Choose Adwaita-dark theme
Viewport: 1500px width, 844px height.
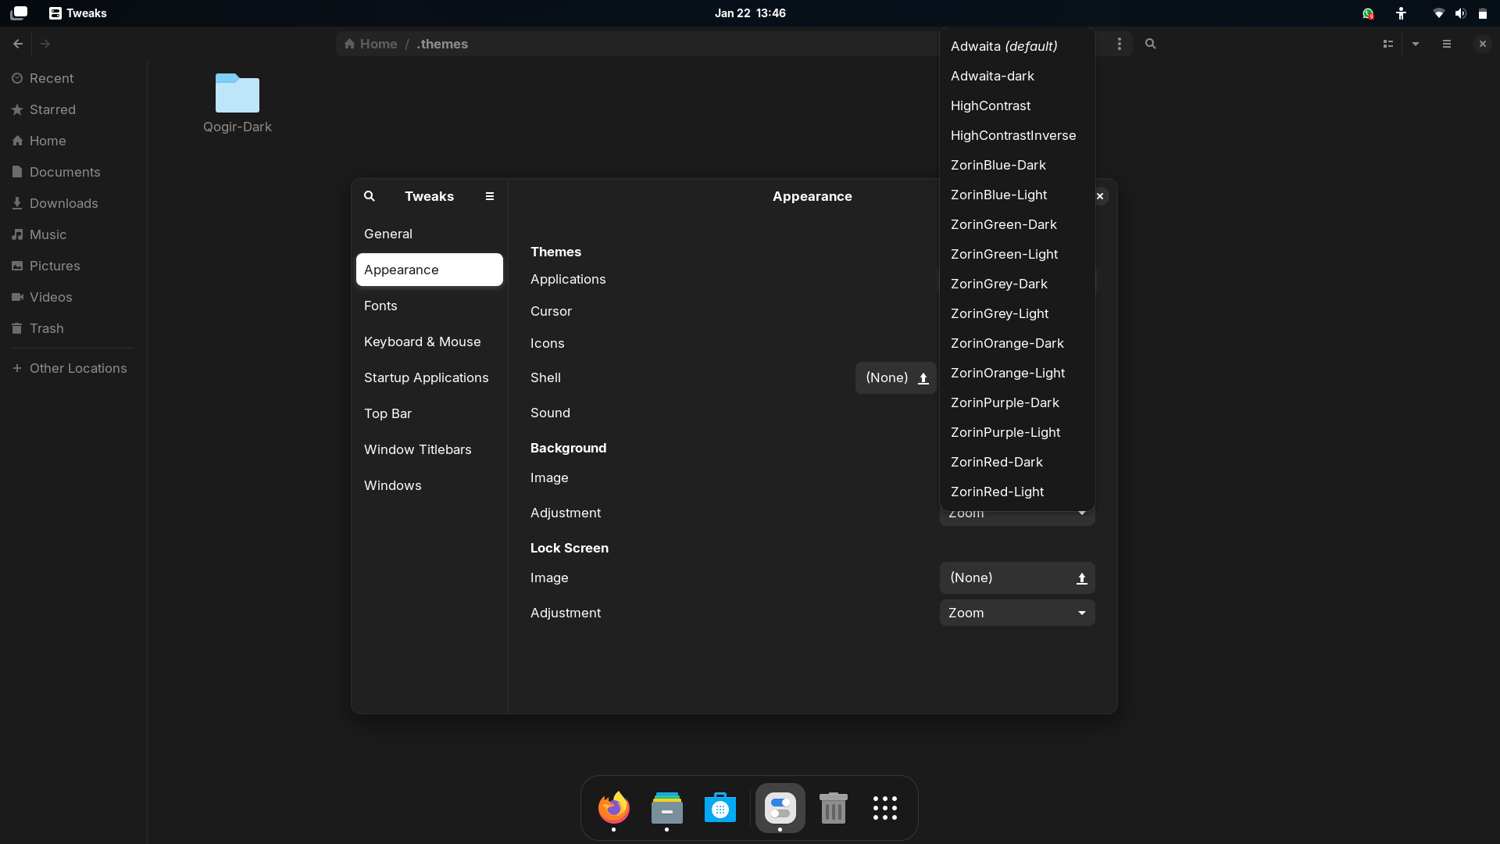pyautogui.click(x=1017, y=76)
